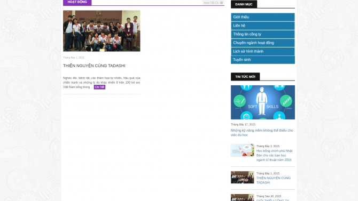The height and width of the screenshot is (201, 358).
Task: Click the Thiện nguyện sidebar news thumbnail
Action: click(x=242, y=178)
